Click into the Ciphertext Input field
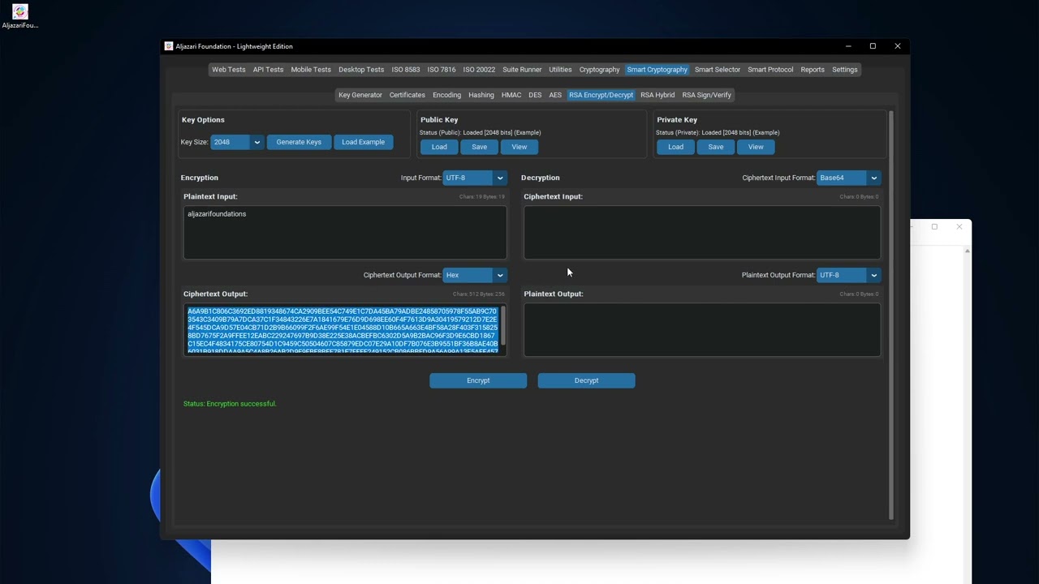The width and height of the screenshot is (1039, 584). 701,233
